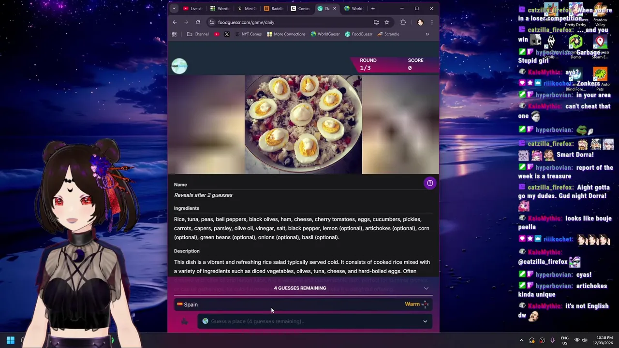
Task: Open the WorldGuessr bookmark
Action: pos(325,34)
